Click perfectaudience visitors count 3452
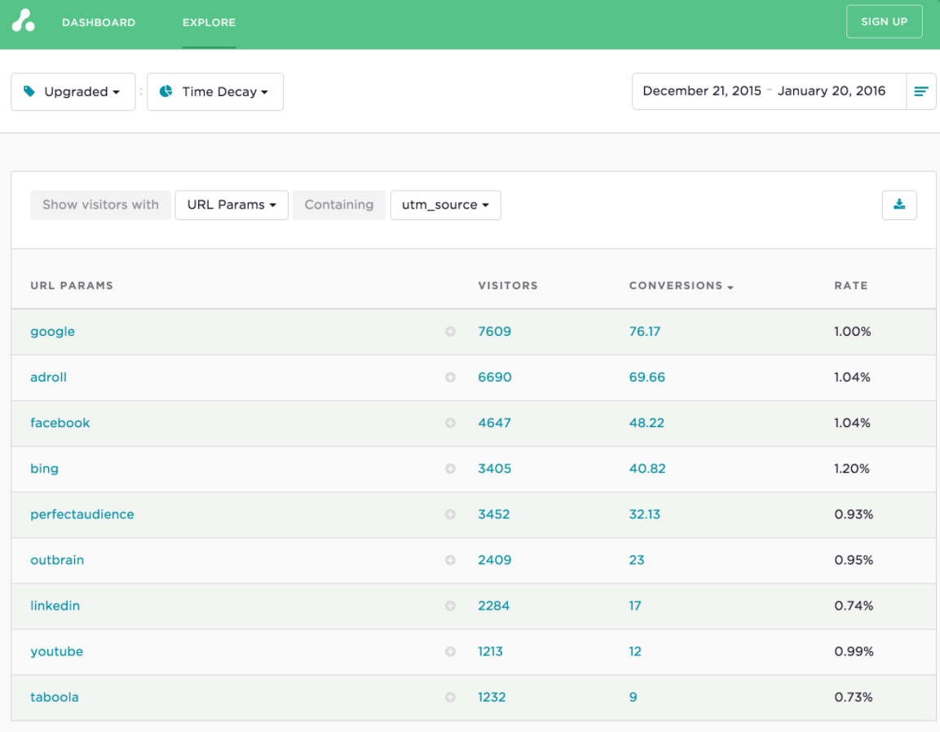The width and height of the screenshot is (940, 732). [x=494, y=514]
